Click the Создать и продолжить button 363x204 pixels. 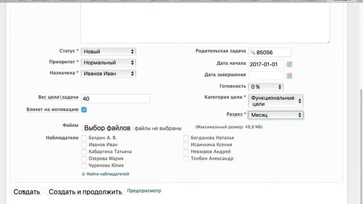[x=85, y=192]
